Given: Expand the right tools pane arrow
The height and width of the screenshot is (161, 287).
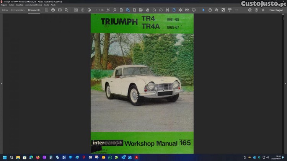Looking at the screenshot, I should (285, 83).
